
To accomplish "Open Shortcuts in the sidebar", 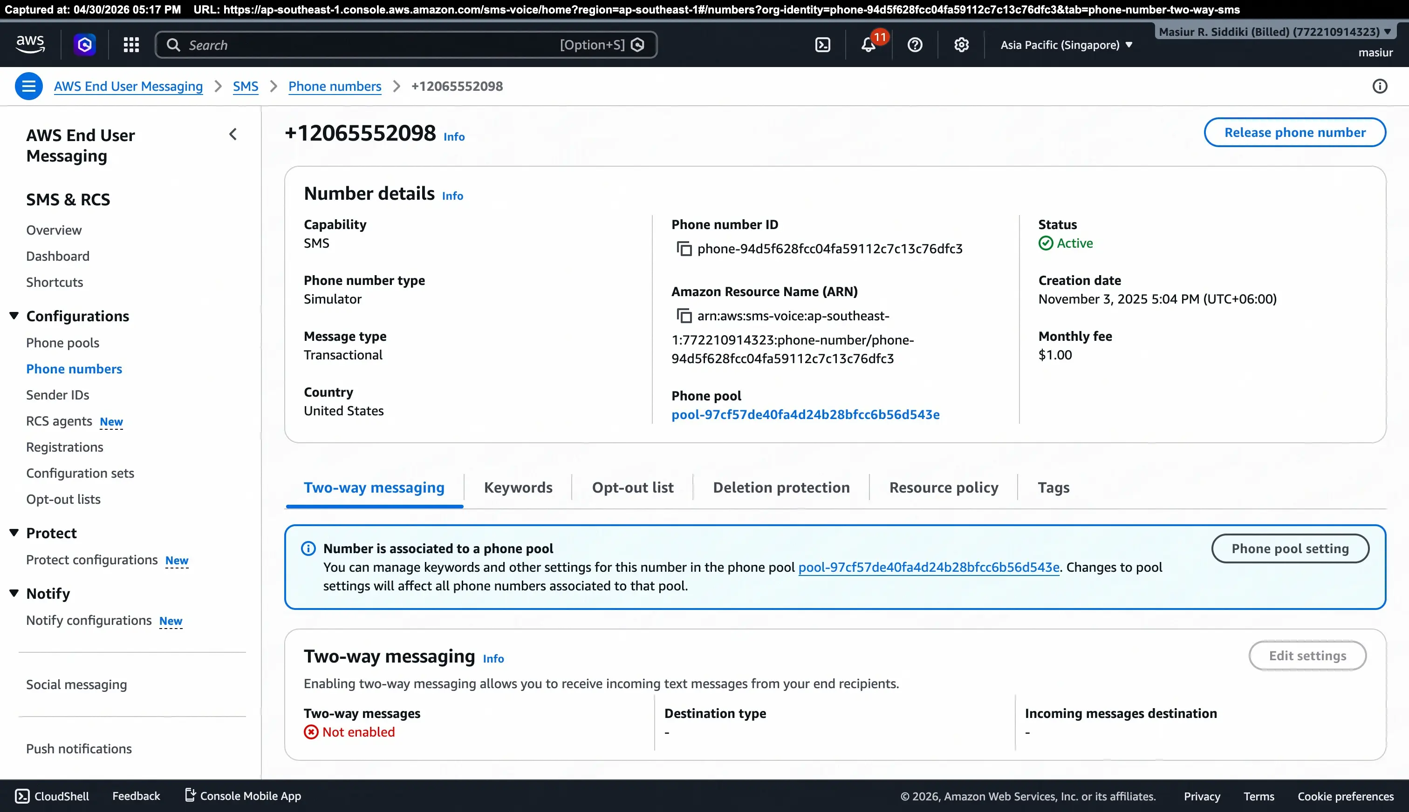I will [x=55, y=283].
